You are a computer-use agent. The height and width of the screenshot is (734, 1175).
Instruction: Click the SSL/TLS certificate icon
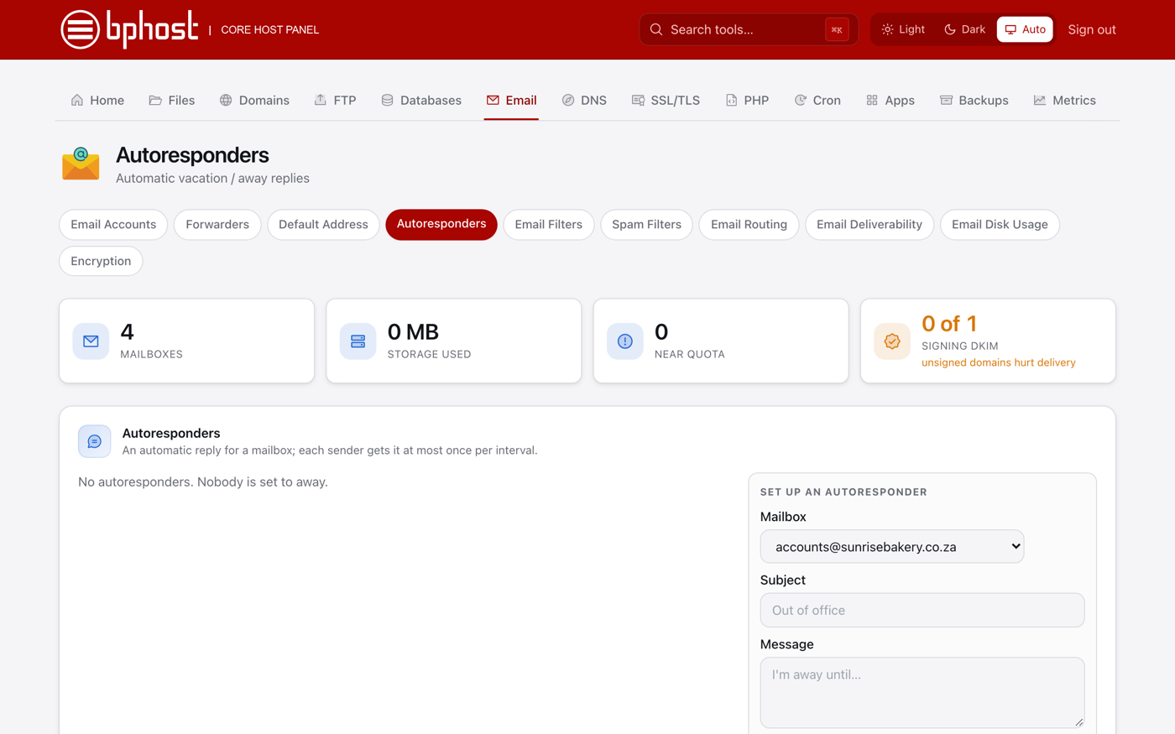pyautogui.click(x=638, y=100)
